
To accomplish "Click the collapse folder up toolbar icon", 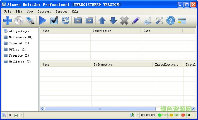I will point(78,21).
